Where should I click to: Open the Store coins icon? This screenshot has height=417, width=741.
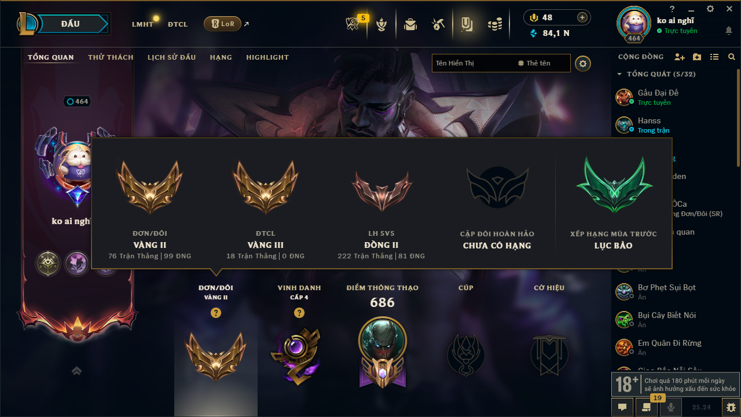(x=494, y=24)
